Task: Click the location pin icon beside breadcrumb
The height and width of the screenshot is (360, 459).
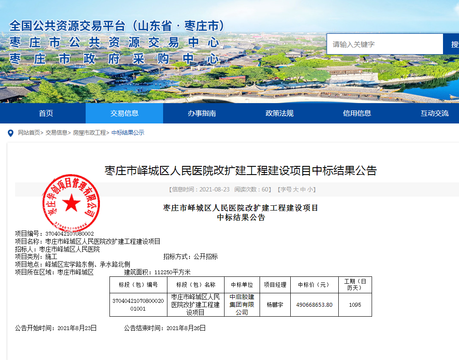Action: (11, 133)
